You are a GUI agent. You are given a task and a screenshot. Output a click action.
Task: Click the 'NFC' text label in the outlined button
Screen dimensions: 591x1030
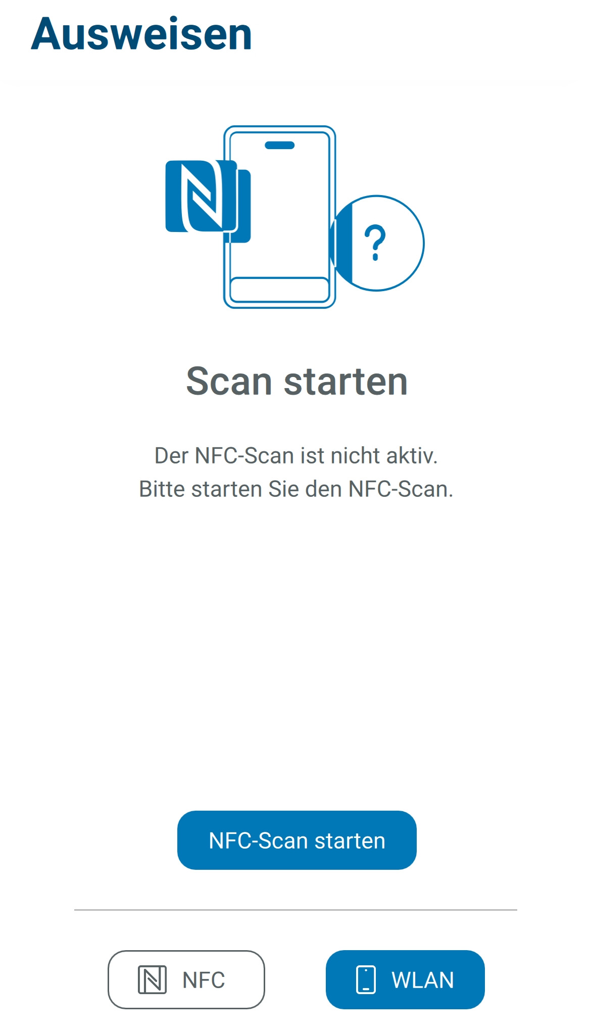(204, 980)
